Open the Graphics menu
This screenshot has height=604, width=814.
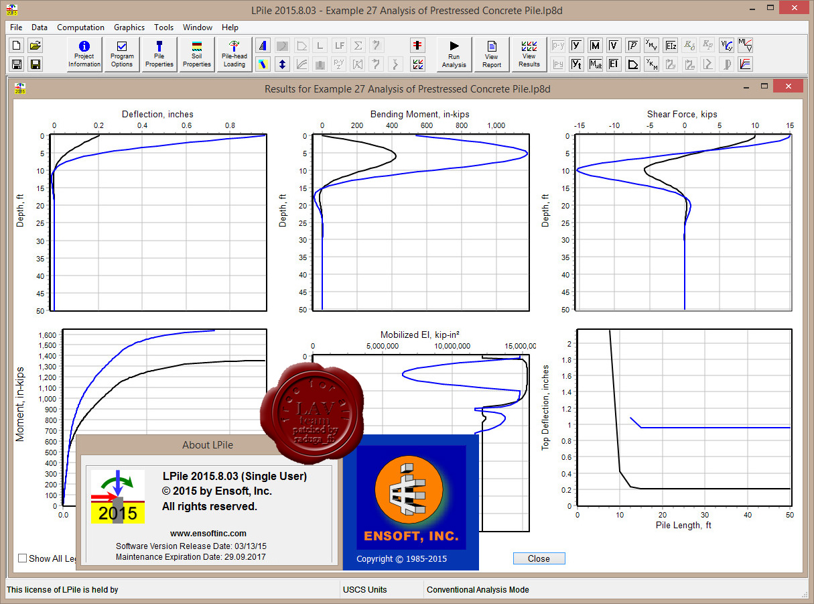(129, 27)
